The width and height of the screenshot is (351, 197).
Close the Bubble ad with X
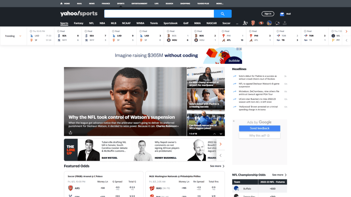[x=240, y=49]
